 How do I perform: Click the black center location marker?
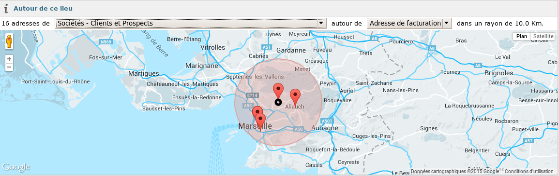click(x=278, y=102)
